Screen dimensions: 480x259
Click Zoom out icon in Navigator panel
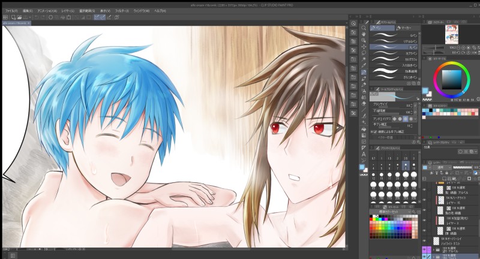[458, 48]
